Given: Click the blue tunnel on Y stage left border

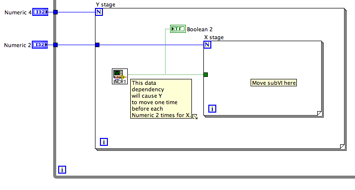Looking at the screenshot, I should [97, 45].
